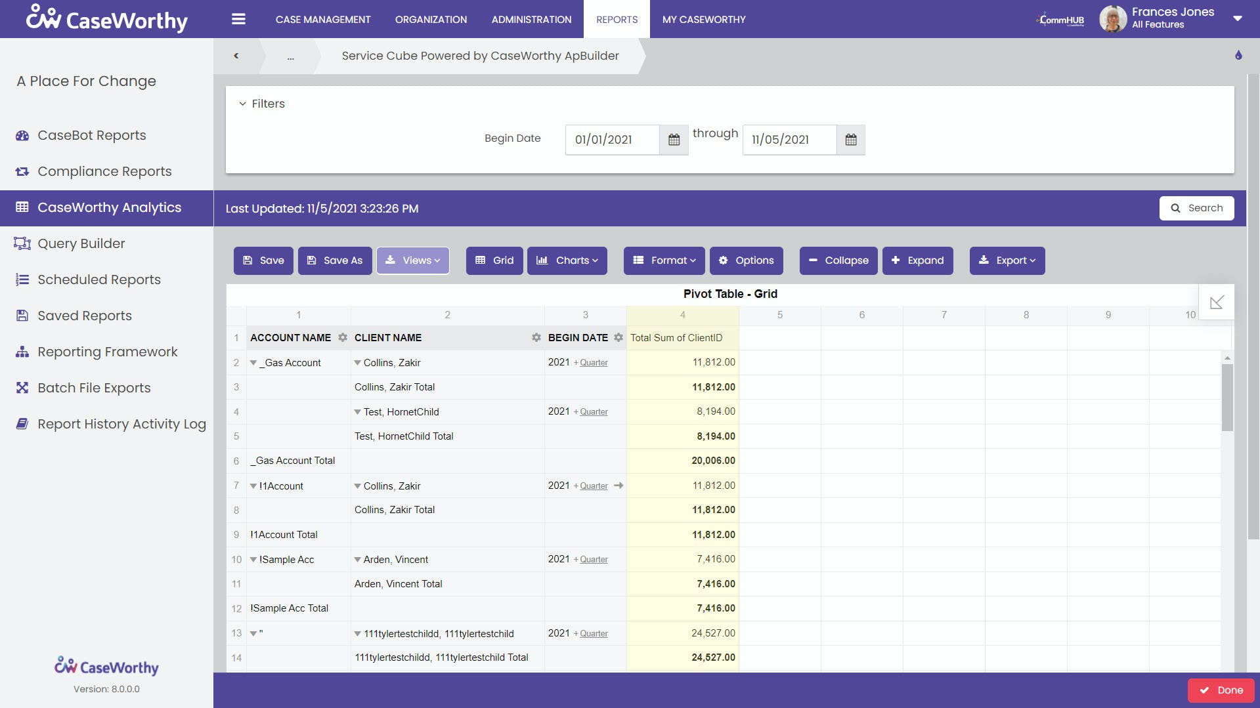This screenshot has height=708, width=1260.
Task: Click the Reporting Framework hierarchy icon
Action: [x=22, y=352]
